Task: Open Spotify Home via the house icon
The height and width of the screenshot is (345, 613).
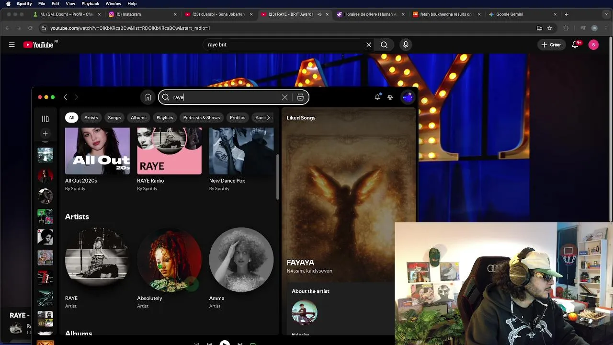Action: tap(148, 97)
